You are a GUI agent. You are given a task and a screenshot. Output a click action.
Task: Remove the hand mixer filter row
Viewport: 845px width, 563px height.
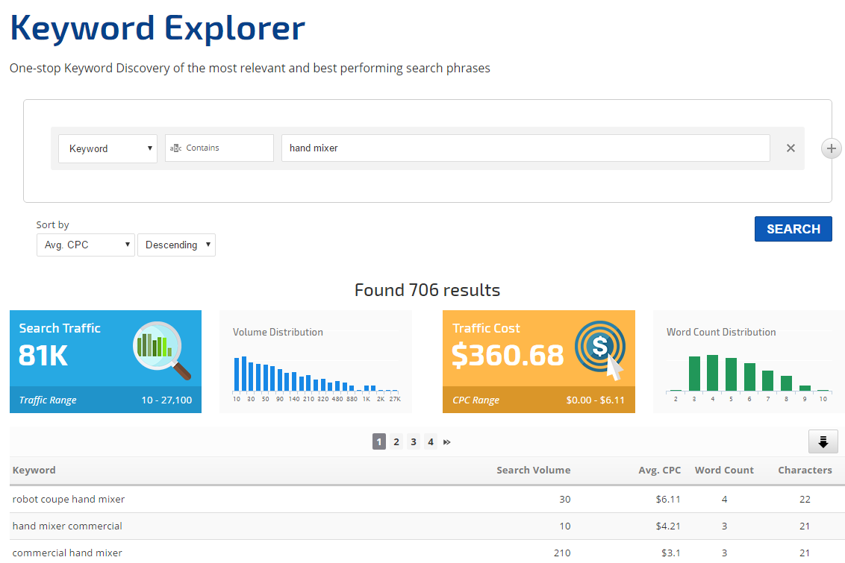pos(791,148)
